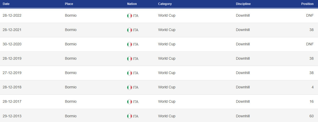Click the Discipline column header

click(243, 4)
